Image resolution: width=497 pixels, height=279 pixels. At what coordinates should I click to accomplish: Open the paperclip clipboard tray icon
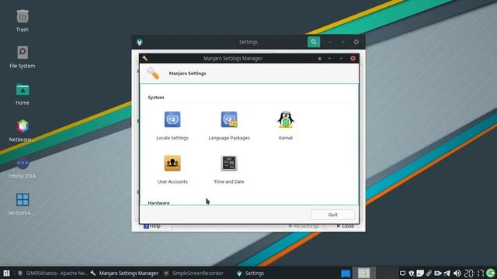click(429, 274)
